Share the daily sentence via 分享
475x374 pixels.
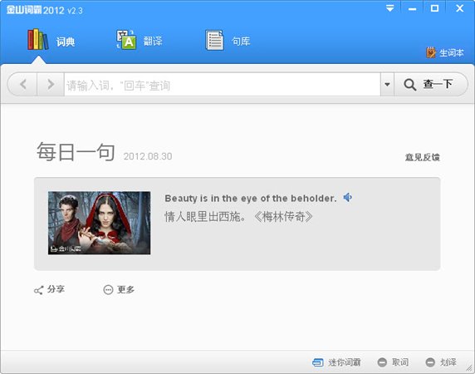[x=49, y=290]
